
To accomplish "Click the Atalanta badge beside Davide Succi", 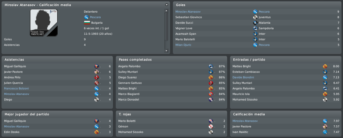I will click(x=255, y=23).
